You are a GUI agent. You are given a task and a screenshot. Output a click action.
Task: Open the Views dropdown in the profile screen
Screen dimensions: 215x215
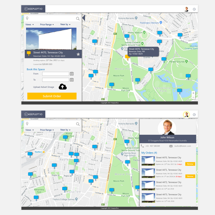[x=30, y=130]
